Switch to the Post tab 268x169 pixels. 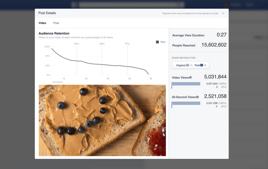[x=56, y=23]
